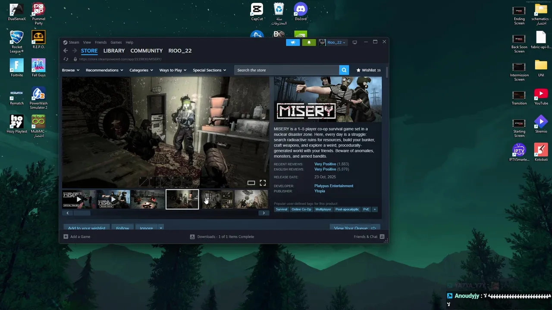
Task: Click the thumbnail strip scrollbar handle
Action: 82,213
